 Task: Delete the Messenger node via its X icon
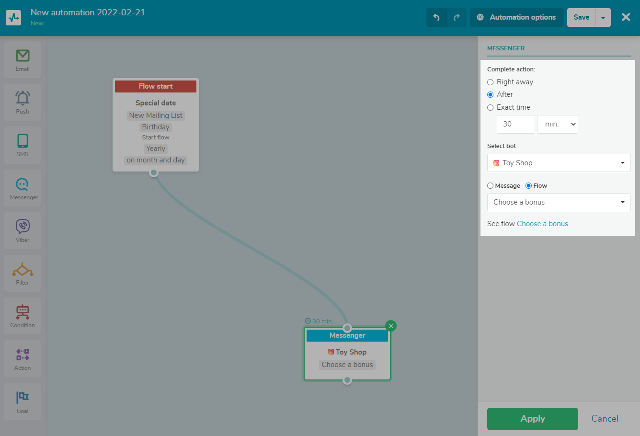391,325
